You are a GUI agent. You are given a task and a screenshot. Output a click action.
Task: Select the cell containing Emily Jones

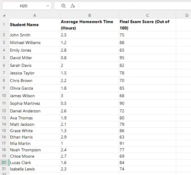click(35, 50)
